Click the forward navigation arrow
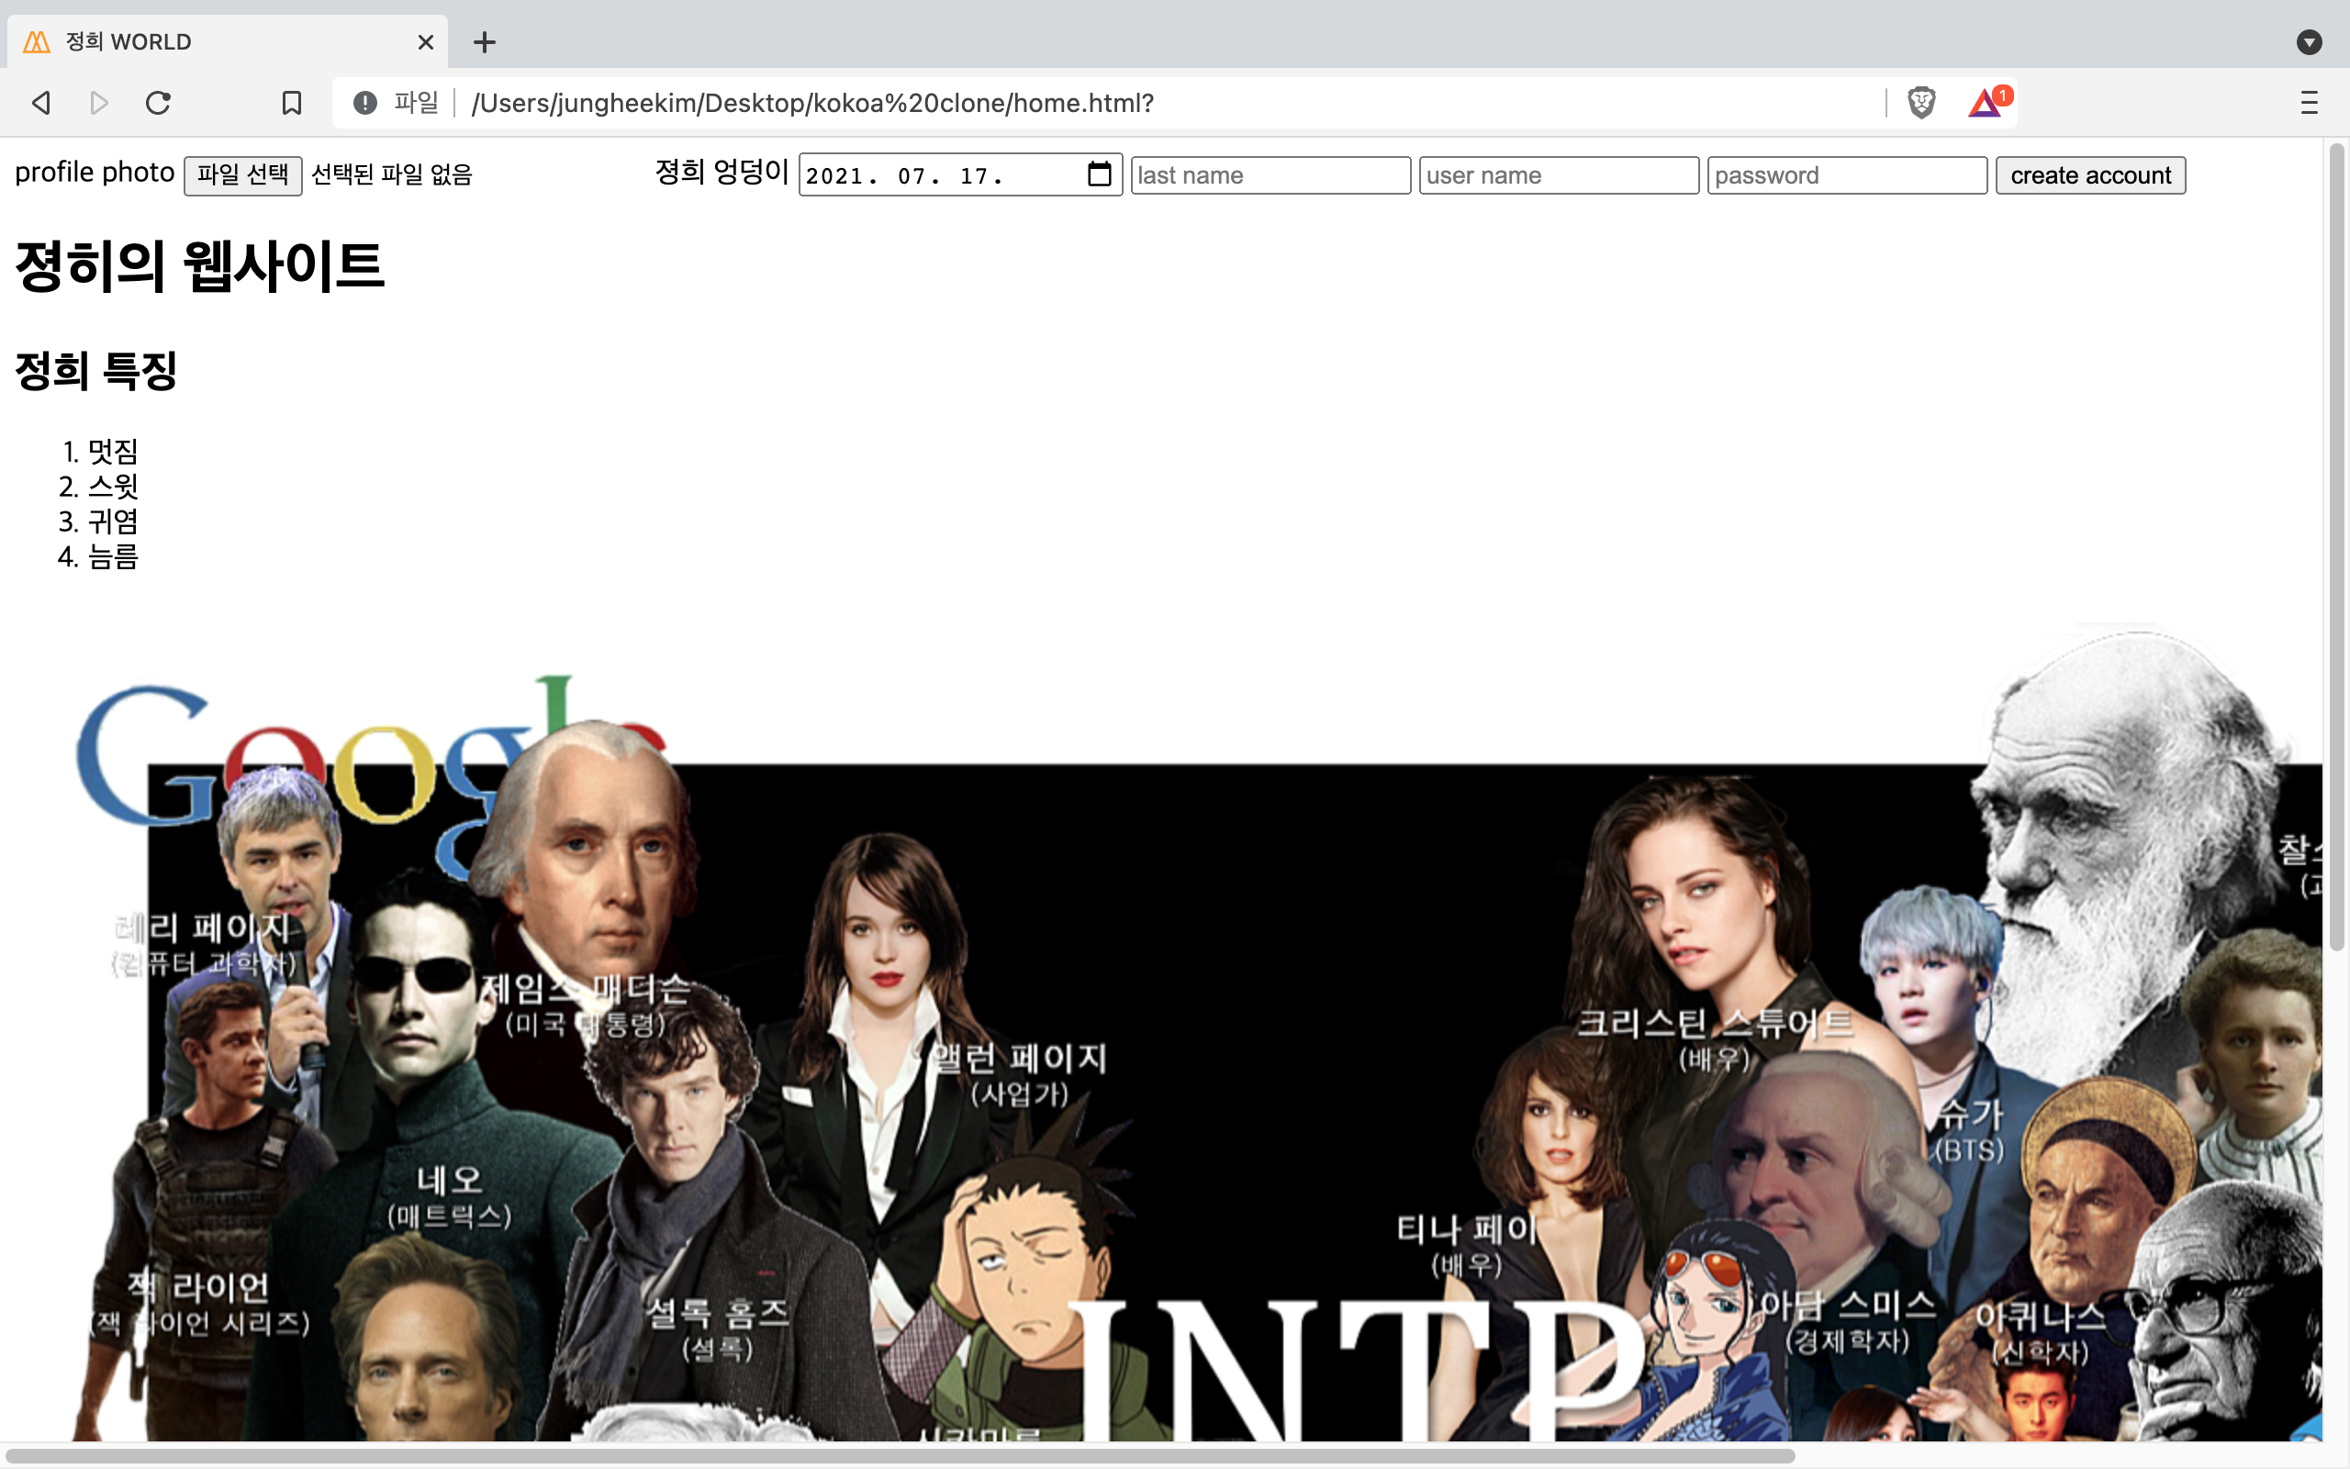 click(x=98, y=103)
